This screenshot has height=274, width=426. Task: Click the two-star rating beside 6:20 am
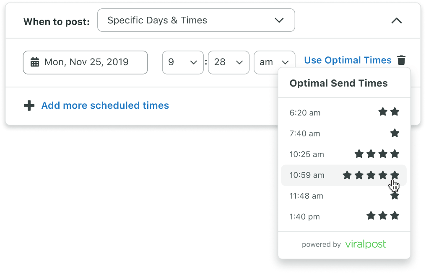coord(388,112)
